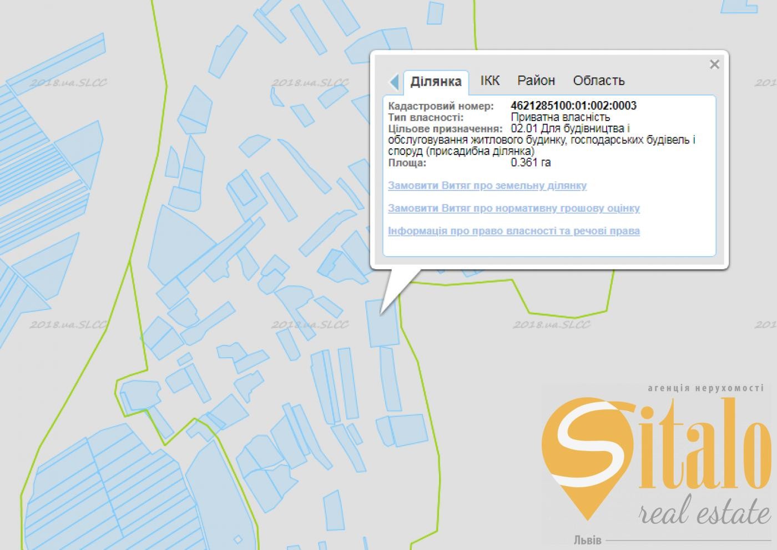Click the Цільове призначення label
This screenshot has width=777, height=550.
(445, 129)
